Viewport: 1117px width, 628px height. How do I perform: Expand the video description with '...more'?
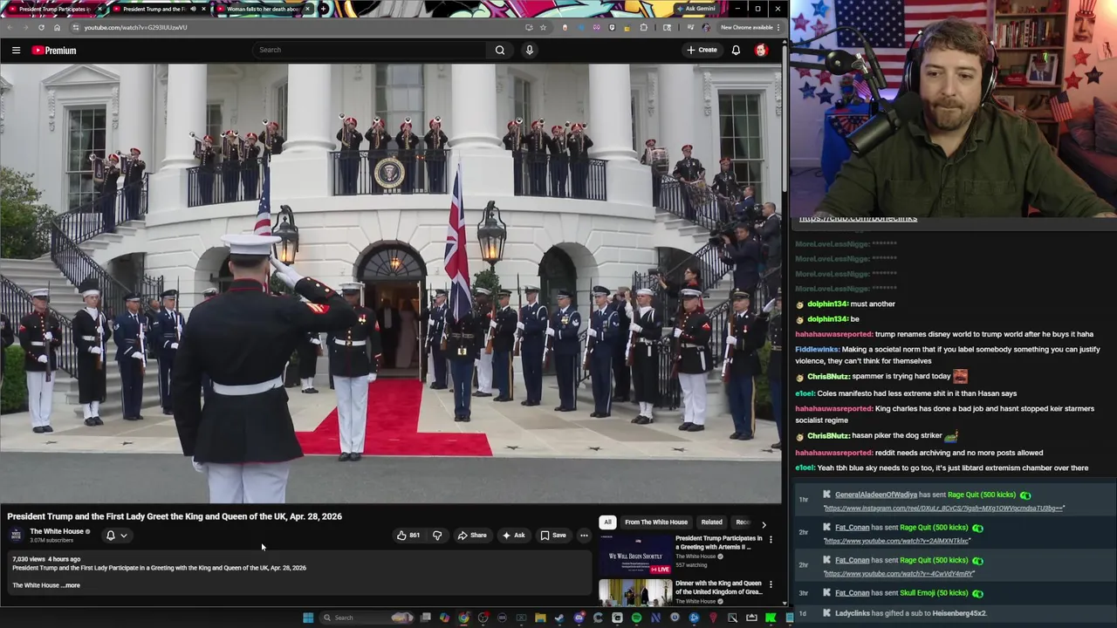coord(72,585)
